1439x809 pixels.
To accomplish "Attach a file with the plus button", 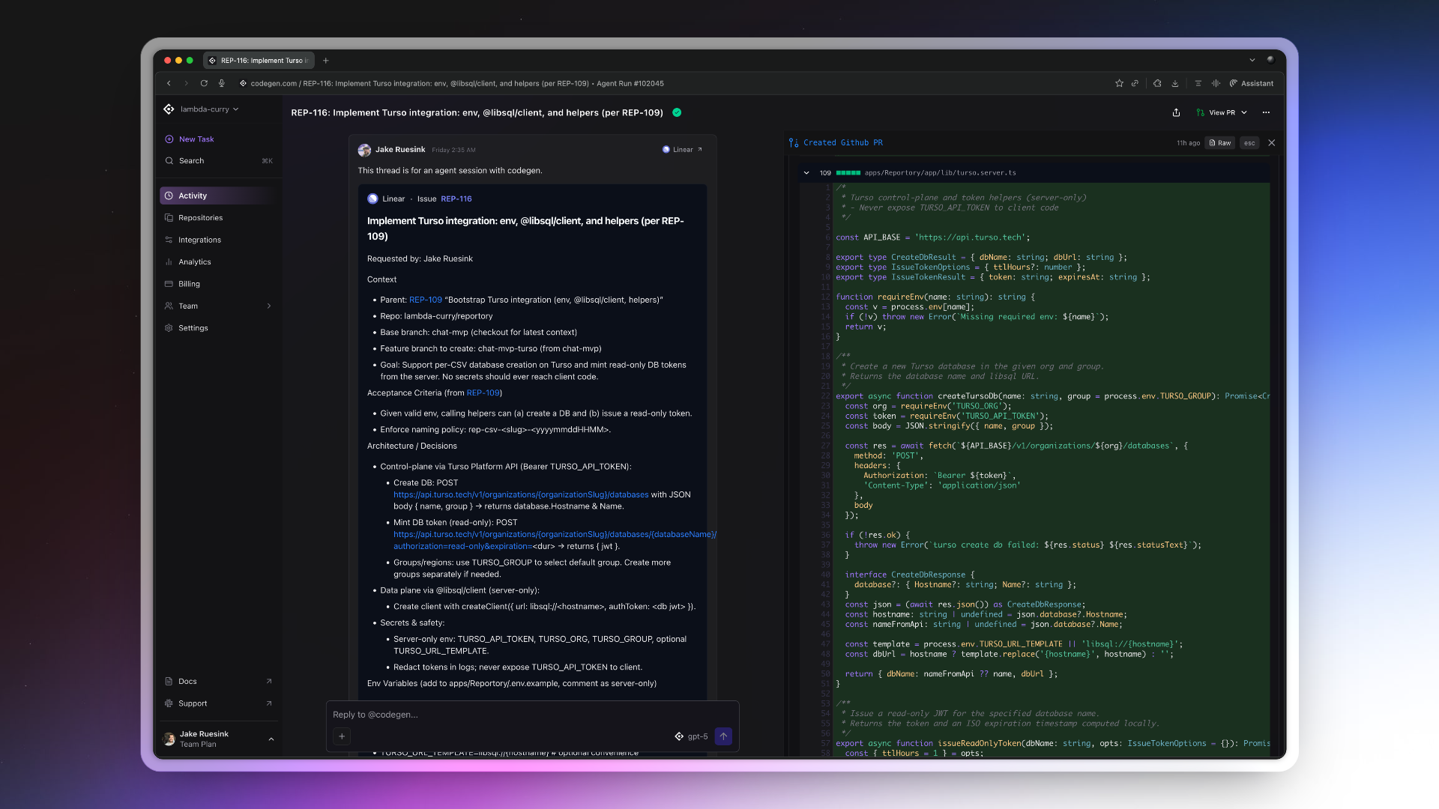I will (342, 736).
